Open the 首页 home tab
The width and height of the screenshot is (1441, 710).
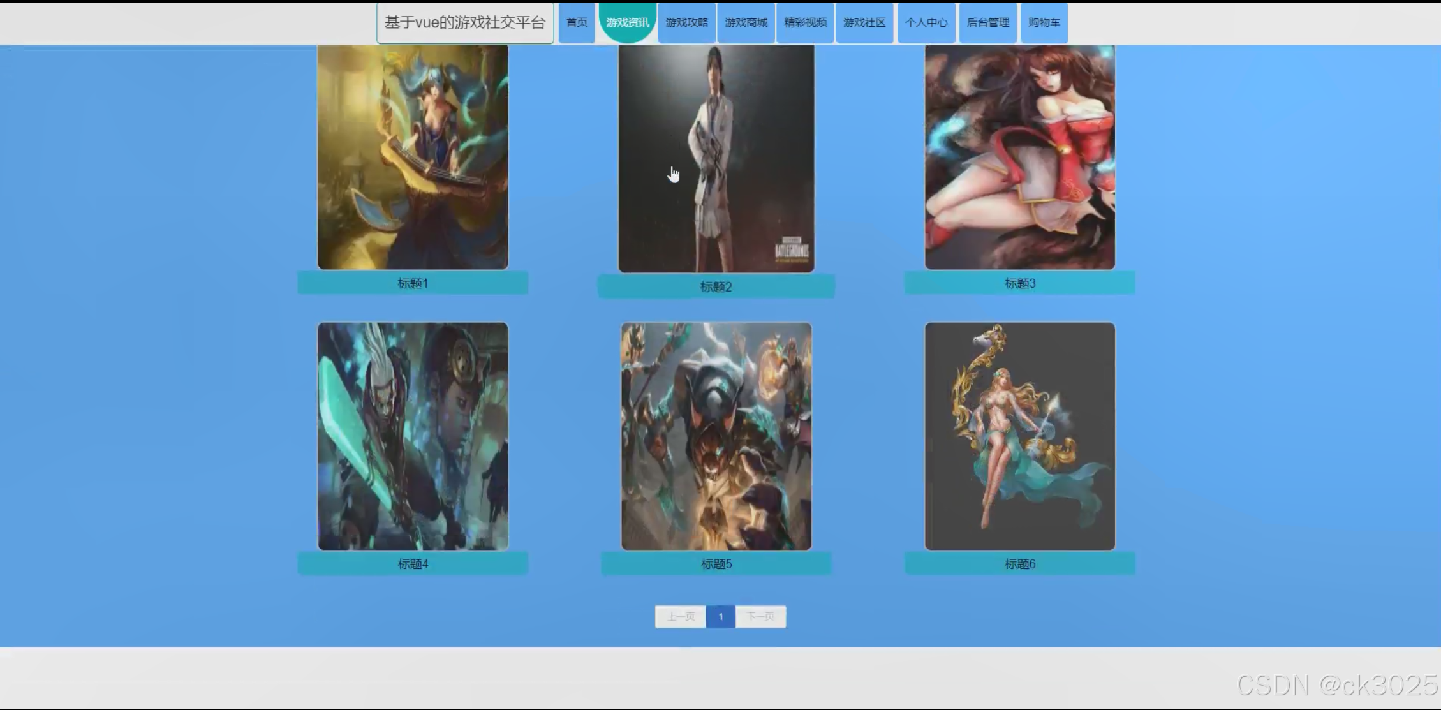(577, 22)
